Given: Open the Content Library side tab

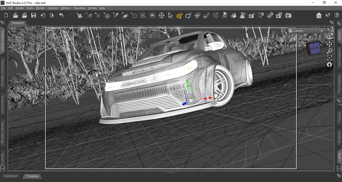Looking at the screenshot, I should coord(3,40).
